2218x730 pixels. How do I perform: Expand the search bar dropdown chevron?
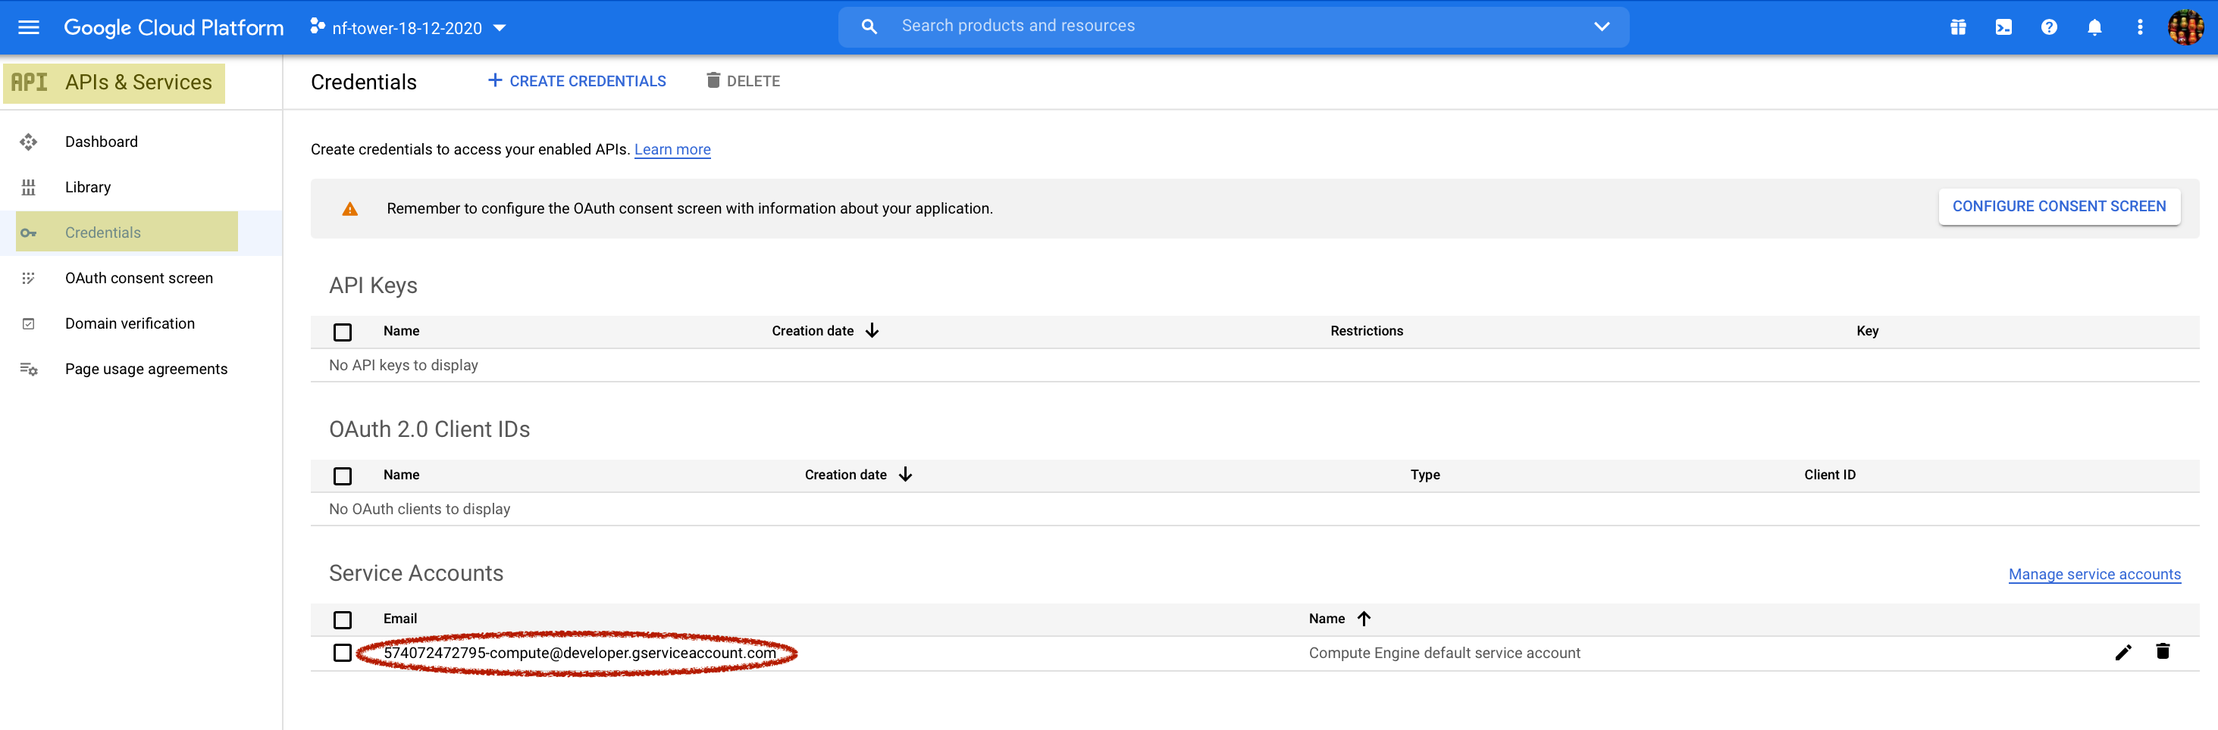coord(1602,27)
